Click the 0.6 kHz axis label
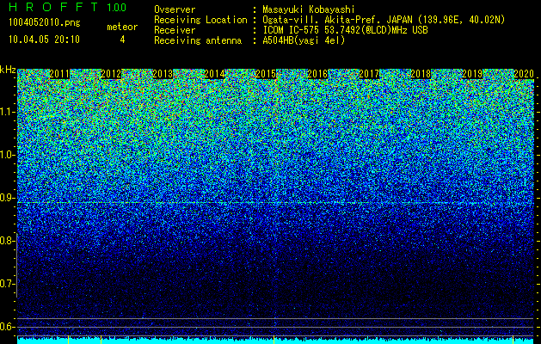541x344 pixels. (7, 327)
